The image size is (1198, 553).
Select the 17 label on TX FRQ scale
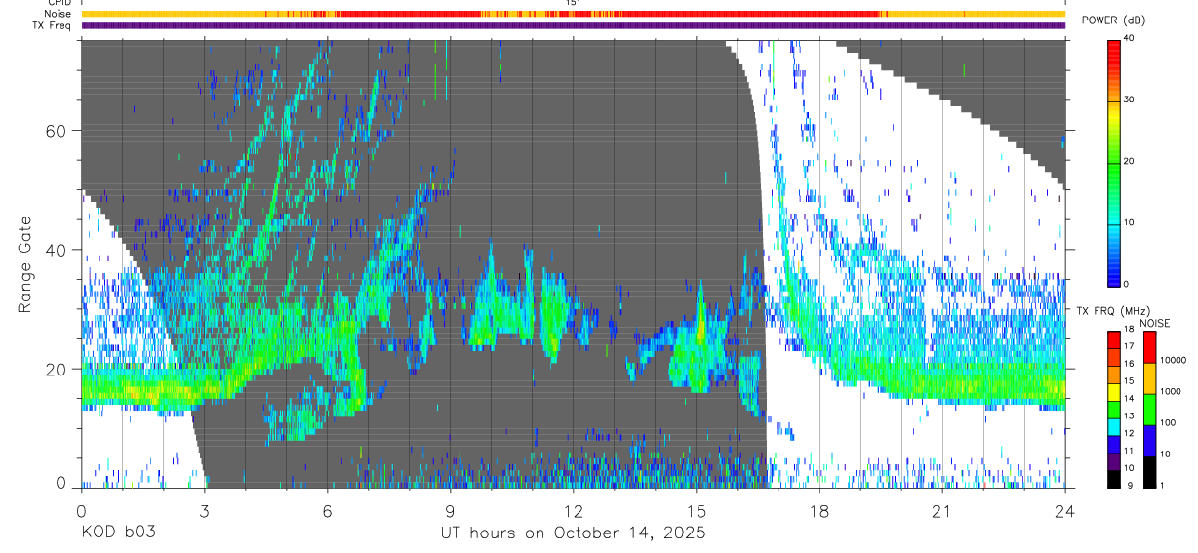1130,346
